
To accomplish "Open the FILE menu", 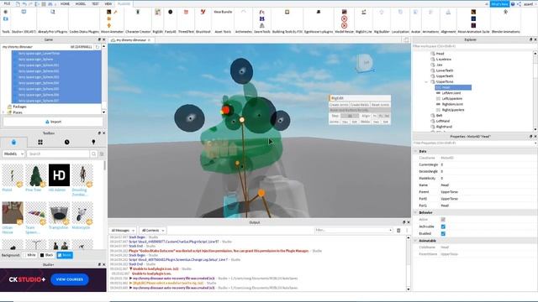I will pos(7,3).
